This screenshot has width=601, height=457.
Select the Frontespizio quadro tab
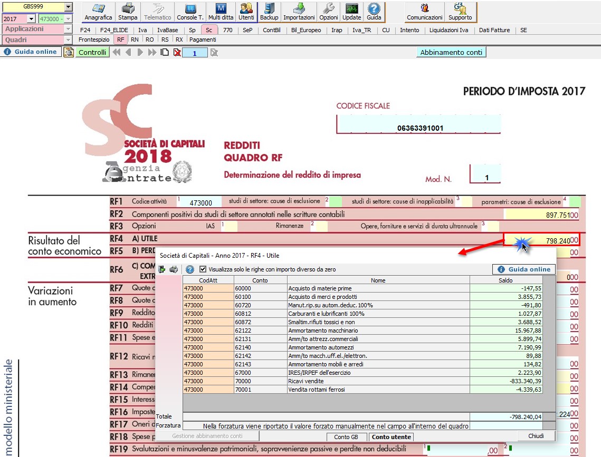pos(94,40)
